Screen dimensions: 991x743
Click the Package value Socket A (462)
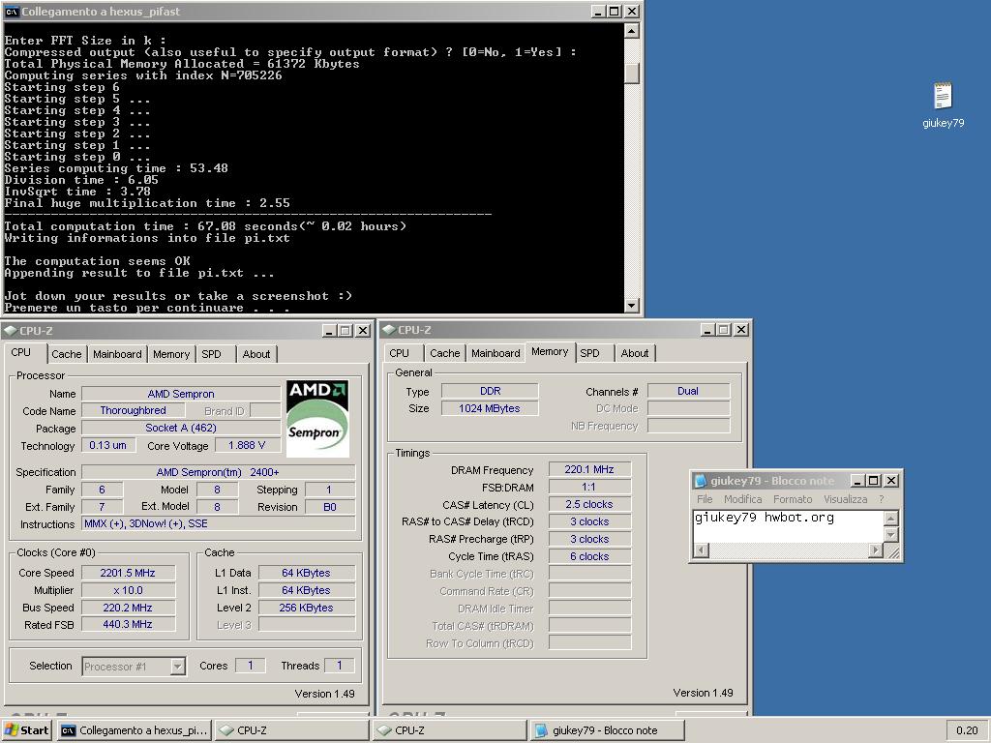[181, 428]
